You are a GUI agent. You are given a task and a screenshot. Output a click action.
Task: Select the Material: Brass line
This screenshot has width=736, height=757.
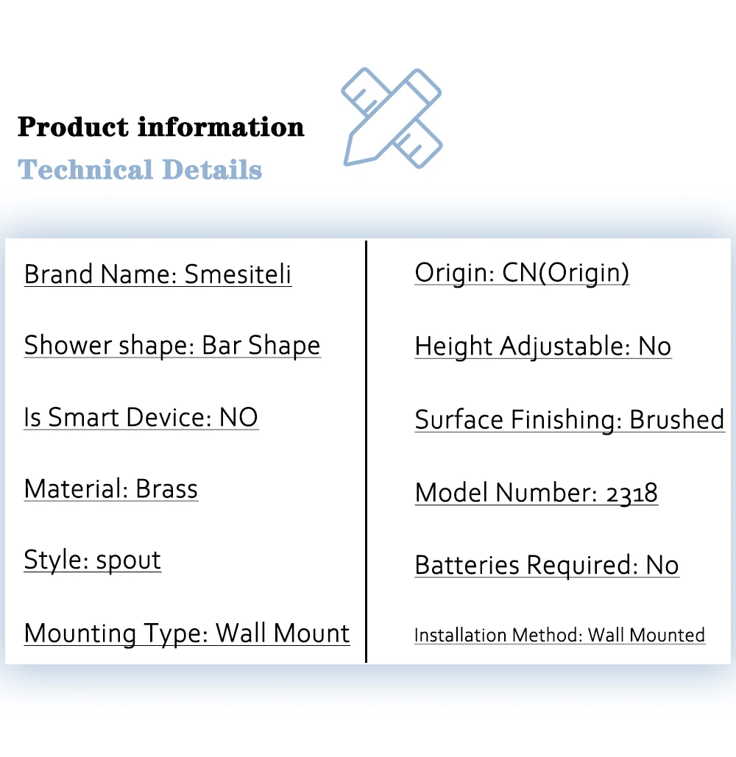[x=111, y=488]
